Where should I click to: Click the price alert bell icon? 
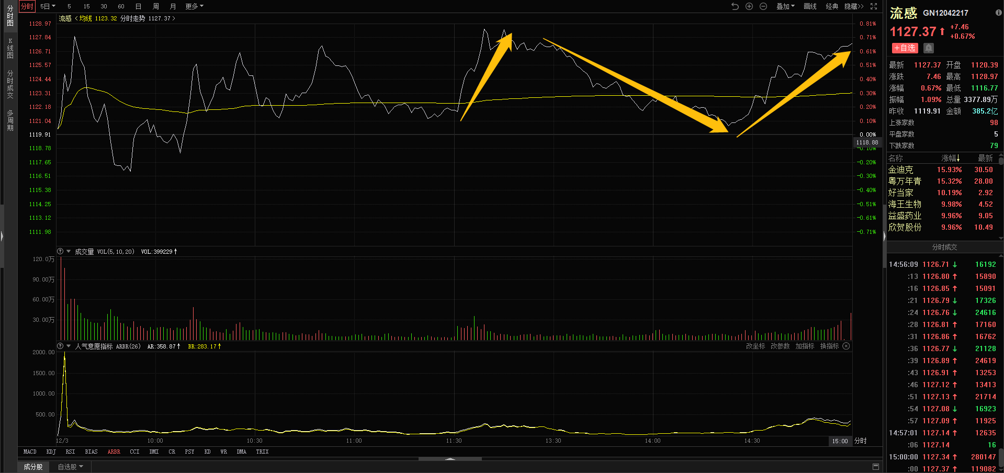click(929, 48)
